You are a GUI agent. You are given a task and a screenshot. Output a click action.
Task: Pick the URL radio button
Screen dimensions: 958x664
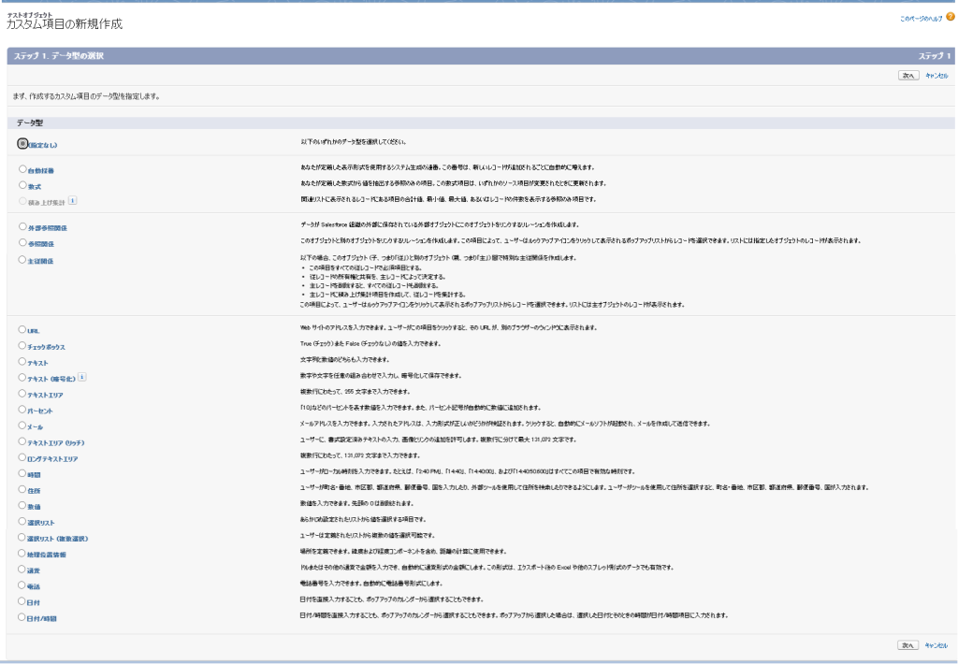click(x=22, y=330)
